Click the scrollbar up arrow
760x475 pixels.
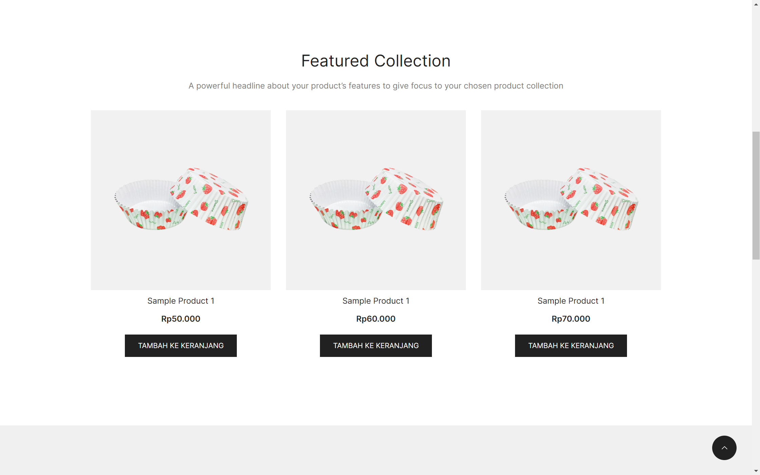coord(756,4)
